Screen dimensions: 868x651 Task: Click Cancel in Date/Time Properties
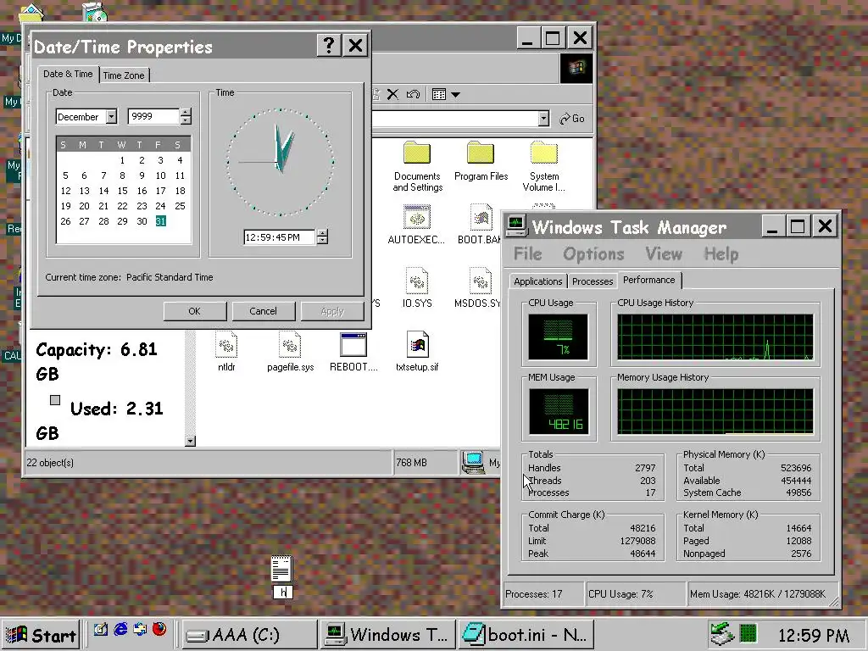263,311
